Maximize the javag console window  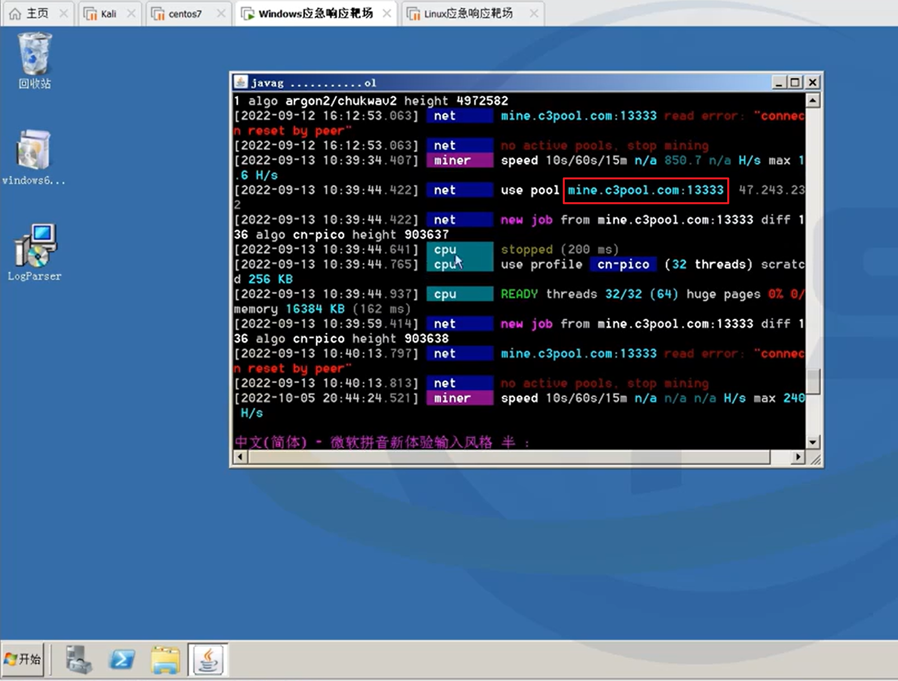coord(795,82)
